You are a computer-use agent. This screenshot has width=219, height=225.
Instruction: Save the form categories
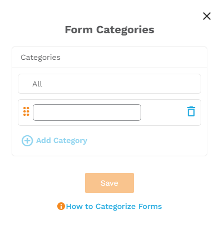click(109, 183)
